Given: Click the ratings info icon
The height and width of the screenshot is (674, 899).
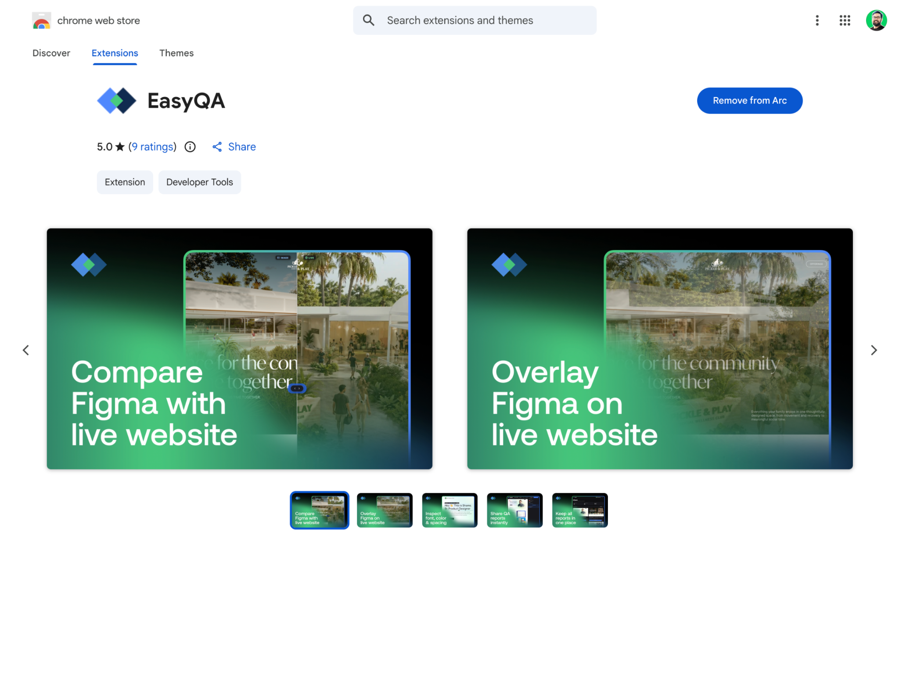Looking at the screenshot, I should [190, 147].
